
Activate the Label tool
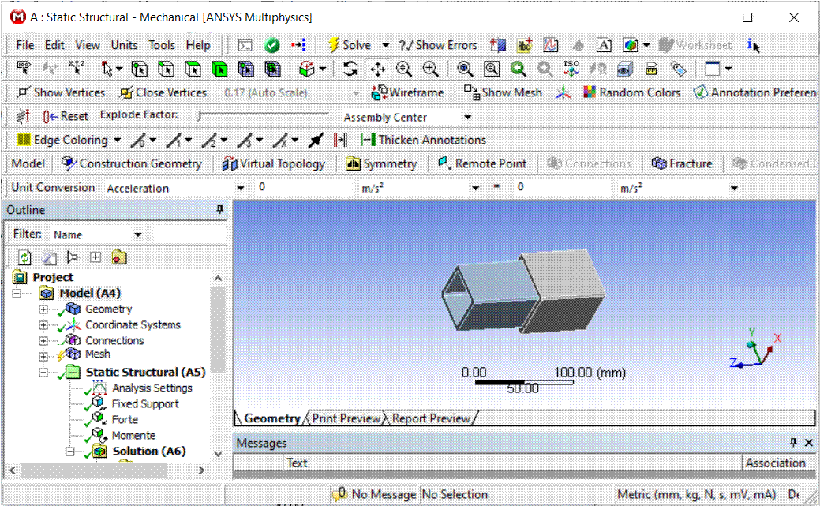[24, 69]
